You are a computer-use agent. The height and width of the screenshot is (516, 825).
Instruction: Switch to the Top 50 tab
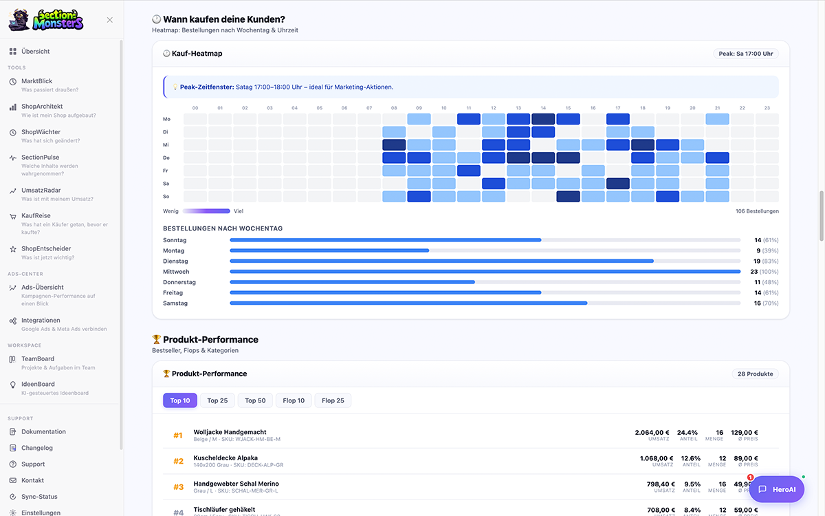click(255, 400)
